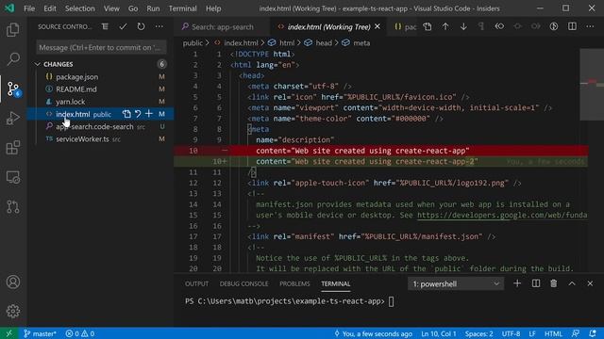The height and width of the screenshot is (339, 604).
Task: Click the minimap in the editor
Action: [x=592, y=161]
